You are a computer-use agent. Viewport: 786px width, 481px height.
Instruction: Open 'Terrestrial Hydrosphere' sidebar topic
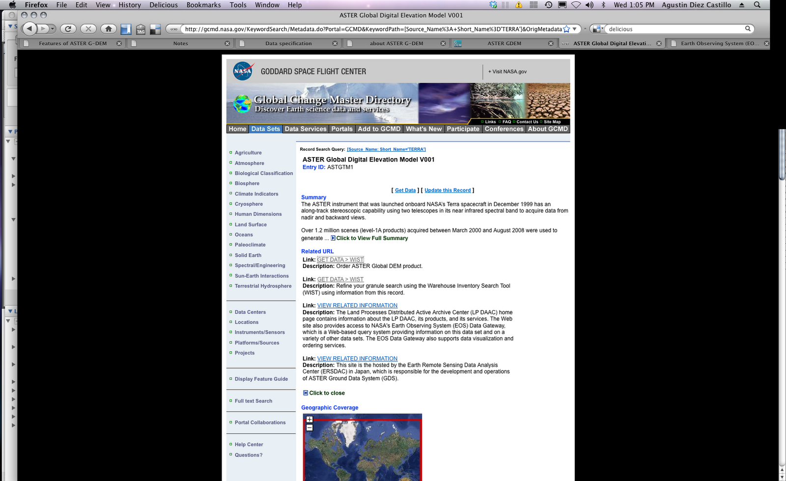pos(263,286)
